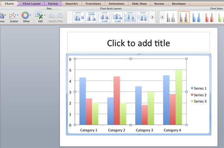Show next chart quick layouts arrow
This screenshot has width=224, height=148.
(x=152, y=17)
